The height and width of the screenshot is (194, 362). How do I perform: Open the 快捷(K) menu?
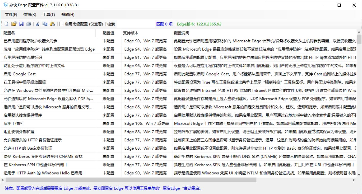(30, 15)
